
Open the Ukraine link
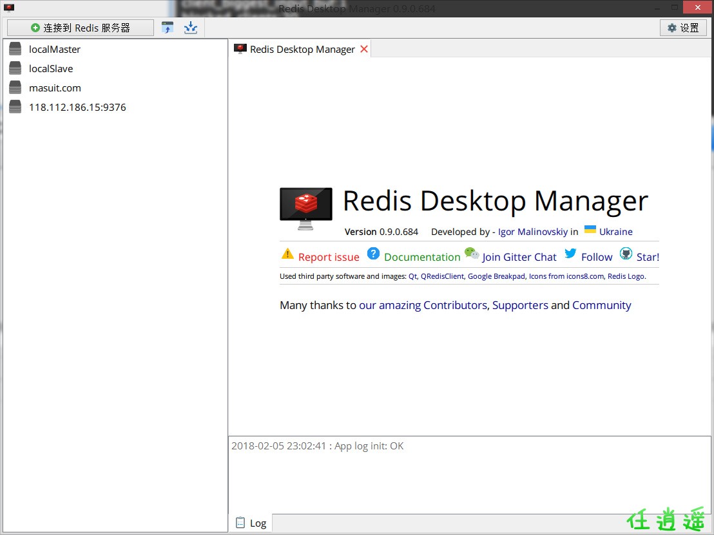(x=615, y=232)
